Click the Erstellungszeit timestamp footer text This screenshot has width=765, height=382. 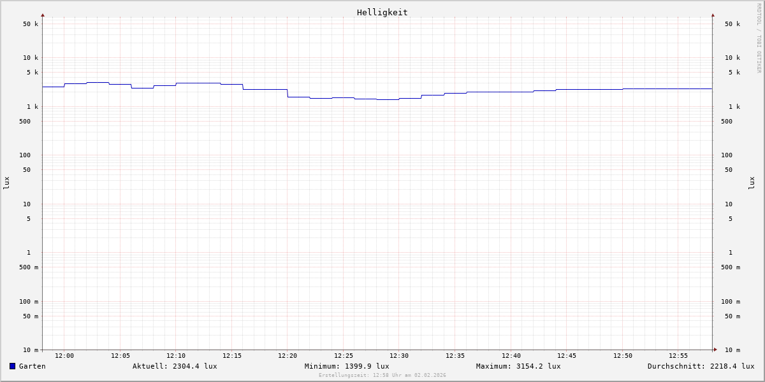coord(382,376)
